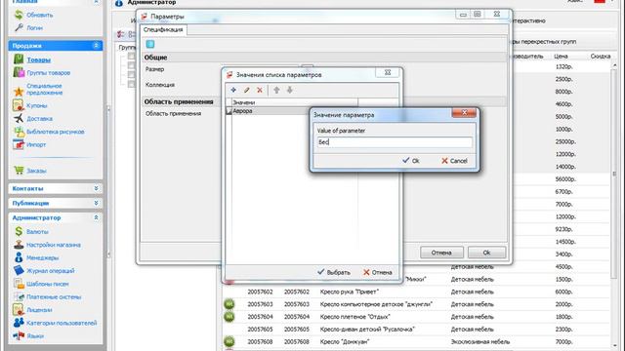The width and height of the screenshot is (625, 351).
Task: Add a value with the plus icon
Action: pos(233,90)
